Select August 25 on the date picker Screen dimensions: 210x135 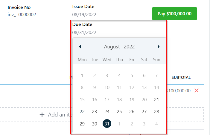tap(119, 112)
